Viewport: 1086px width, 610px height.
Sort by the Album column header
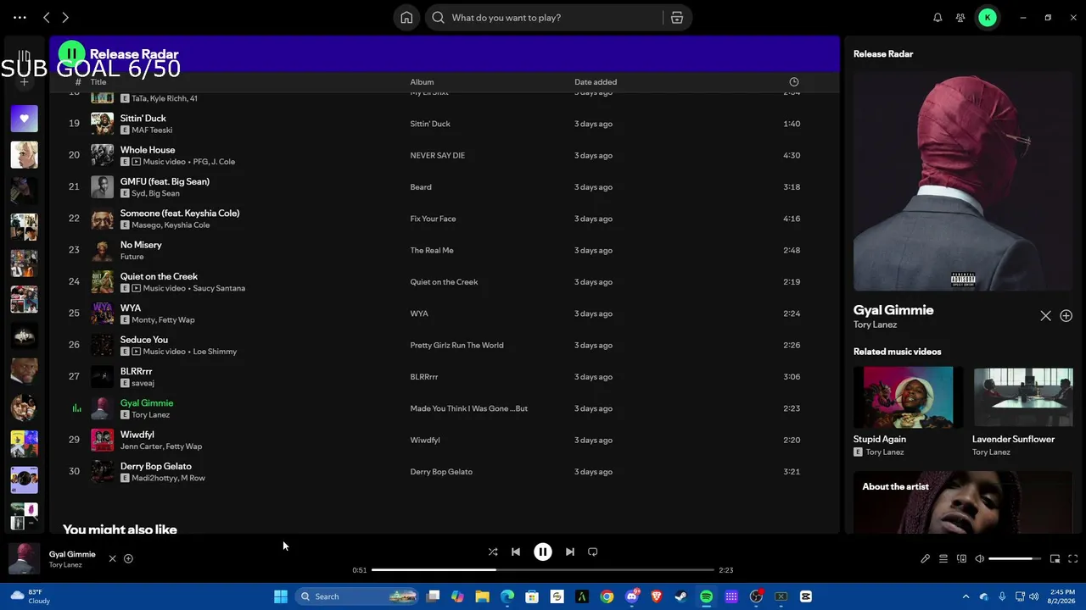pos(422,82)
